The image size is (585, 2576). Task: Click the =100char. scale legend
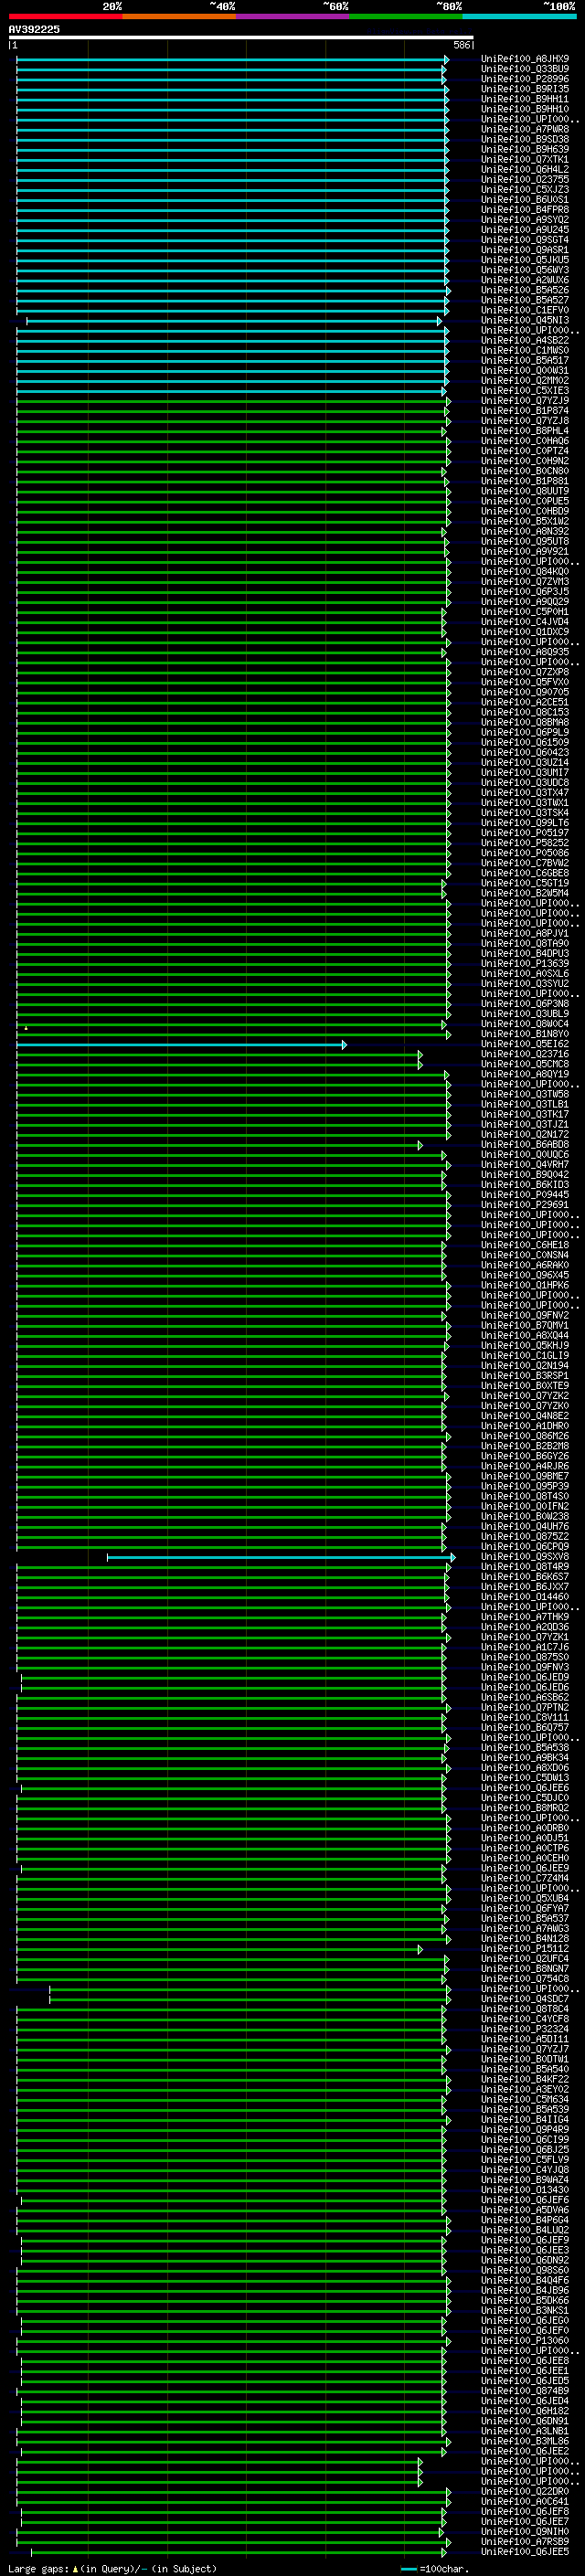click(x=434, y=2568)
